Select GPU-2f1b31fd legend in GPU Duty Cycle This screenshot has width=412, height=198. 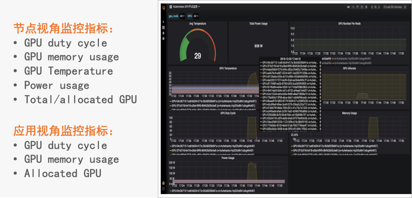pos(213,151)
